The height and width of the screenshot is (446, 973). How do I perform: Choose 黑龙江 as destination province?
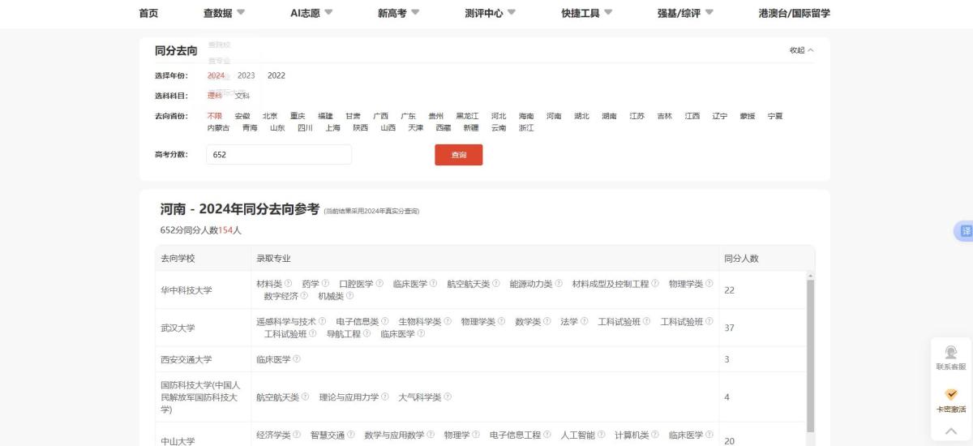(467, 116)
